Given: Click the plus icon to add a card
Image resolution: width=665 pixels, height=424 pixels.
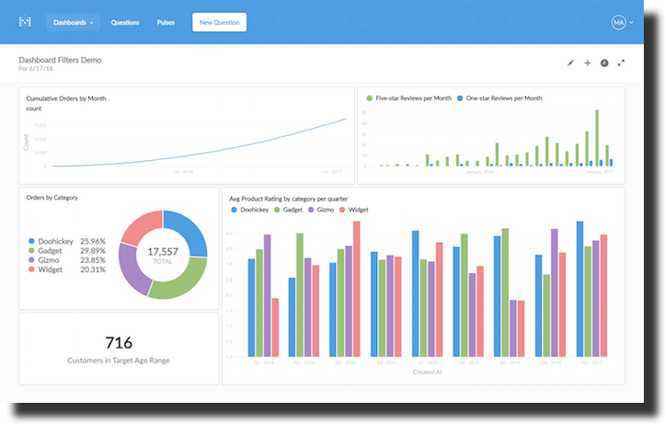Looking at the screenshot, I should click(588, 63).
